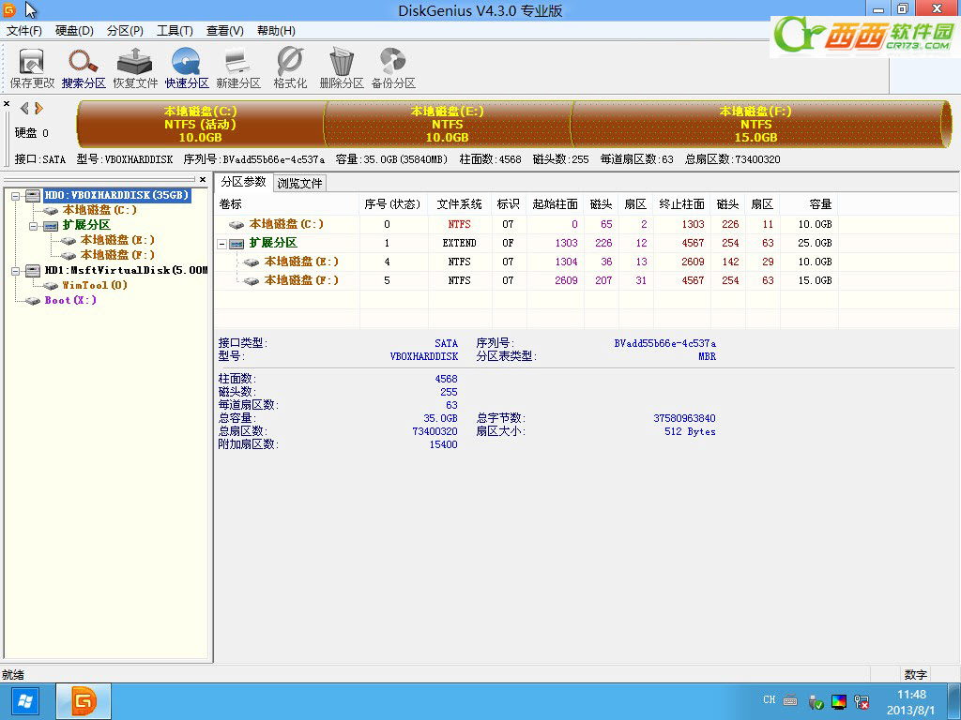Choose the Format (格式化) toolbar icon
Image resolution: width=961 pixels, height=720 pixels.
tap(290, 68)
